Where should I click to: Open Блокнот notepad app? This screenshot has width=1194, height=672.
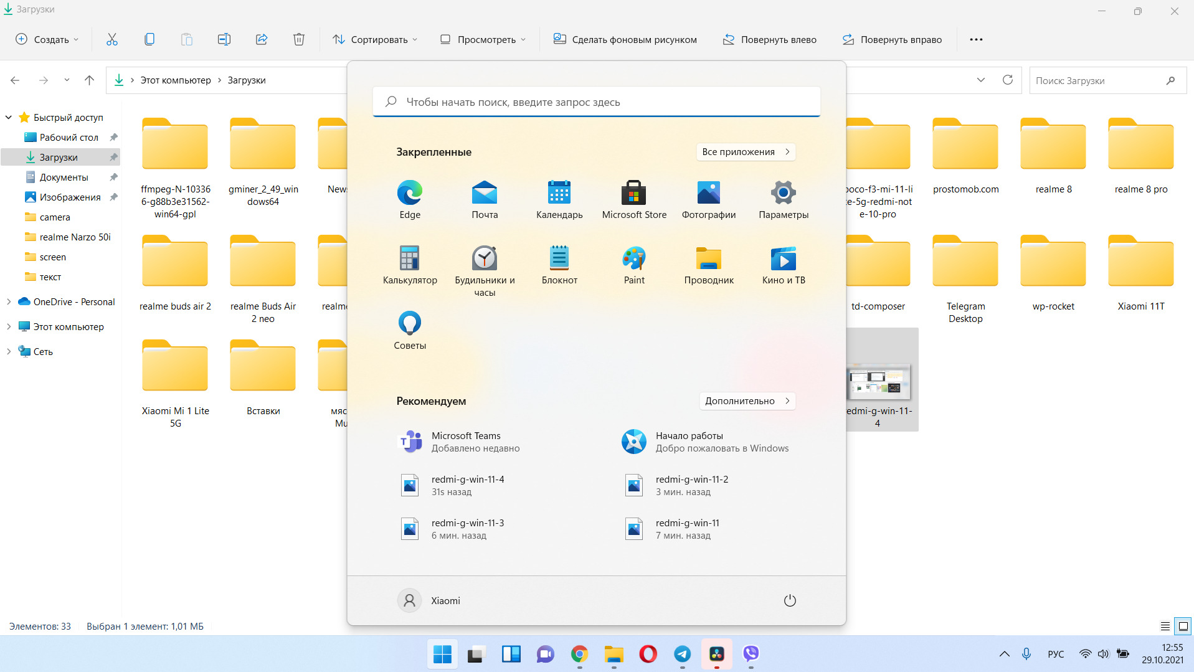coord(559,265)
